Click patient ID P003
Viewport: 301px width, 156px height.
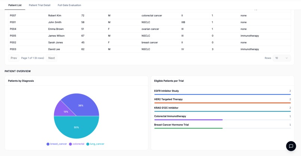point(13,49)
